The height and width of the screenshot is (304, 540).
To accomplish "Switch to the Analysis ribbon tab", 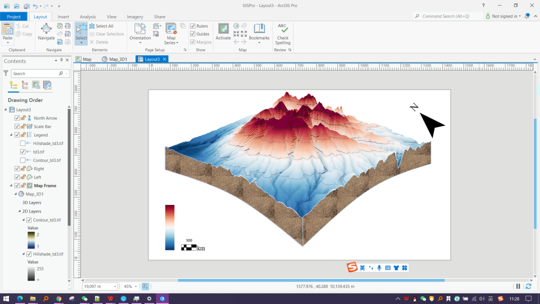I will point(88,16).
